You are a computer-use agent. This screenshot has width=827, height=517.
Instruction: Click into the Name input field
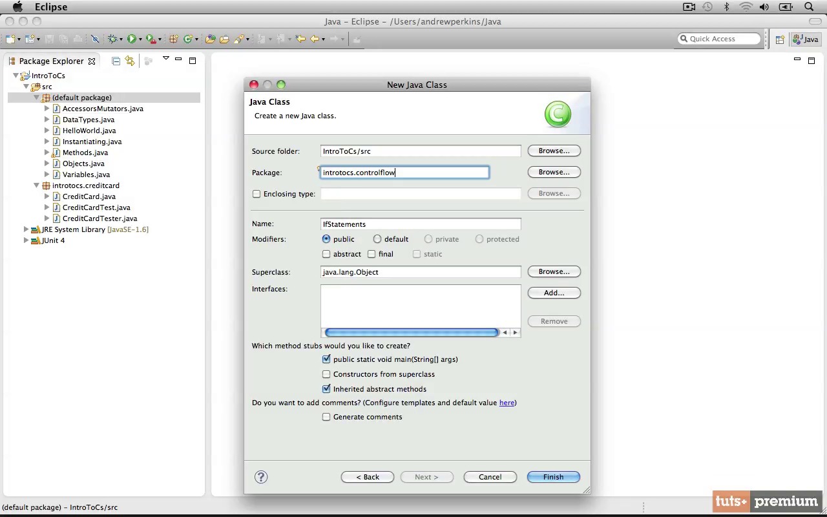click(421, 224)
